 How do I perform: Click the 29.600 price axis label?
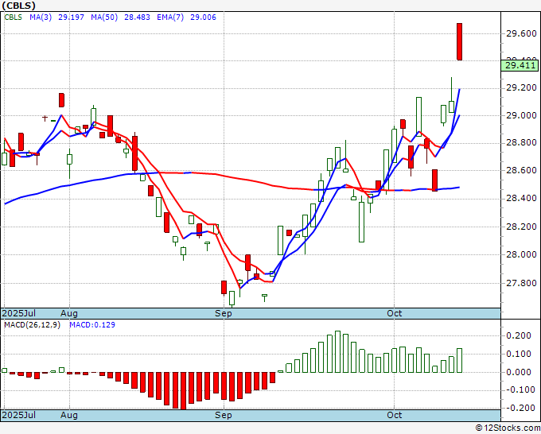pyautogui.click(x=521, y=33)
